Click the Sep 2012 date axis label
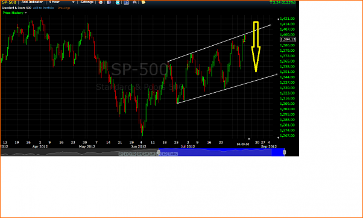The height and width of the screenshot is (218, 363). pyautogui.click(x=269, y=146)
